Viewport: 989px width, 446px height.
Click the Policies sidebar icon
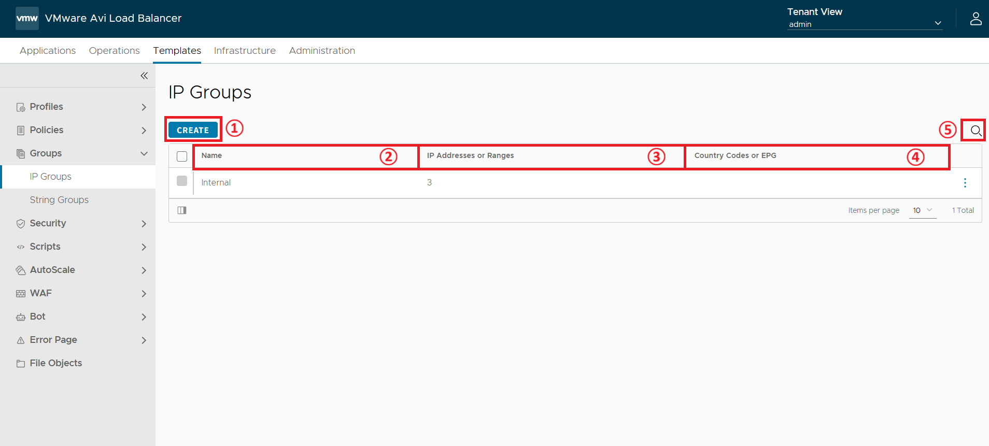click(21, 131)
